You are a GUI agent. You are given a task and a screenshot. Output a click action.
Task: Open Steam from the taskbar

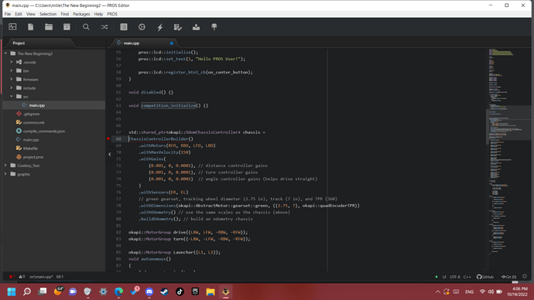(x=165, y=291)
